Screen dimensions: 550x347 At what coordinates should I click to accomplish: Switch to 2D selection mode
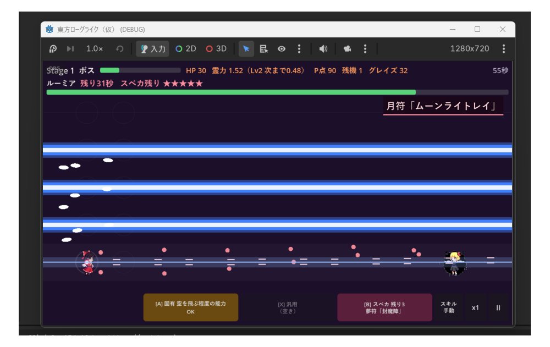coord(186,49)
